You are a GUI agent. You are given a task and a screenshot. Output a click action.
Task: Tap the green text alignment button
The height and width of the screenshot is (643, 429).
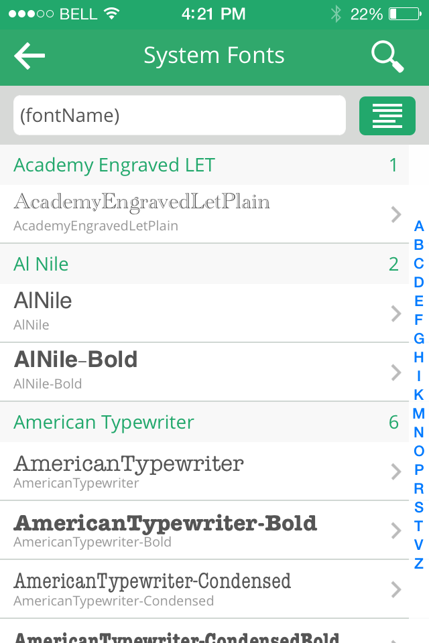pyautogui.click(x=387, y=116)
